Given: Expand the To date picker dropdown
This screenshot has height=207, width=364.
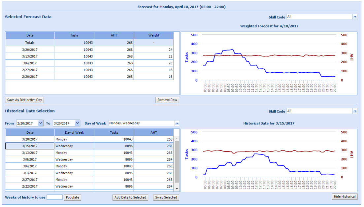Looking at the screenshot, I should (77, 123).
